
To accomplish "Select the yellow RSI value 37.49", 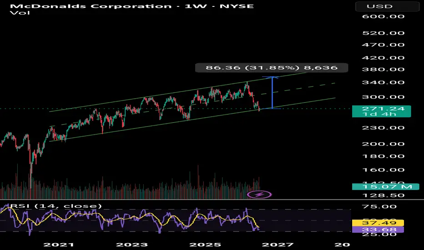I will point(378,223).
